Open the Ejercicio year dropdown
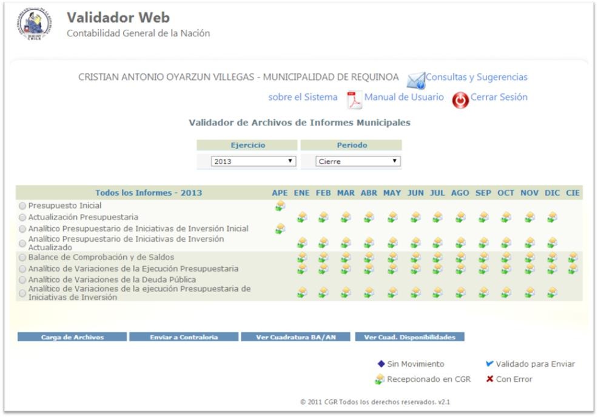The image size is (598, 417). click(253, 162)
